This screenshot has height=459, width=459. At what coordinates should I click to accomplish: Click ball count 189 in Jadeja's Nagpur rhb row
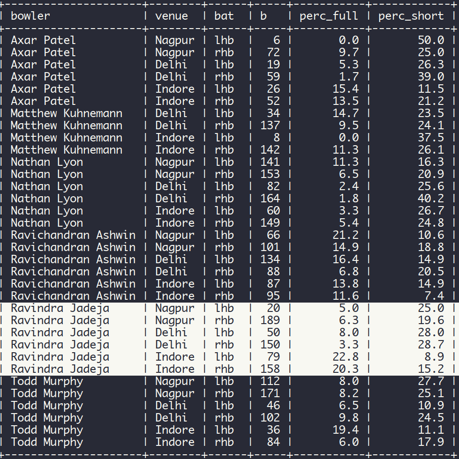[x=270, y=320]
